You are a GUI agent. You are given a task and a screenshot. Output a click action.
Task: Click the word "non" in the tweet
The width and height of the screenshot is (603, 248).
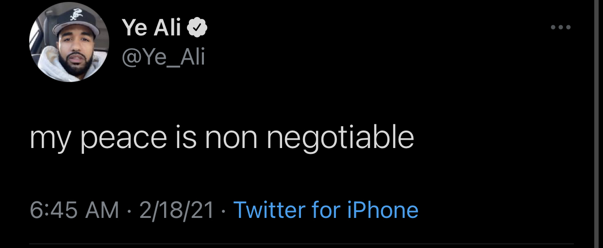(232, 138)
